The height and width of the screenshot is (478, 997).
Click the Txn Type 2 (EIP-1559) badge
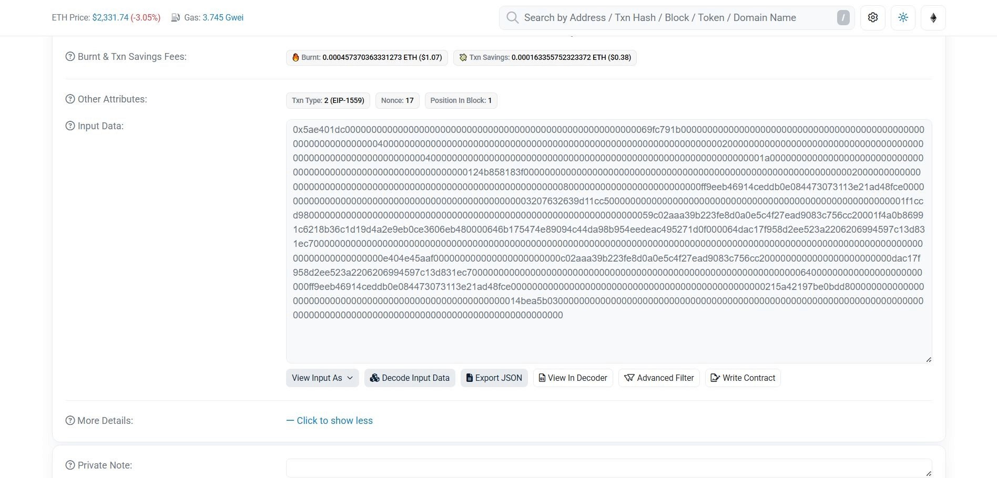coord(328,100)
